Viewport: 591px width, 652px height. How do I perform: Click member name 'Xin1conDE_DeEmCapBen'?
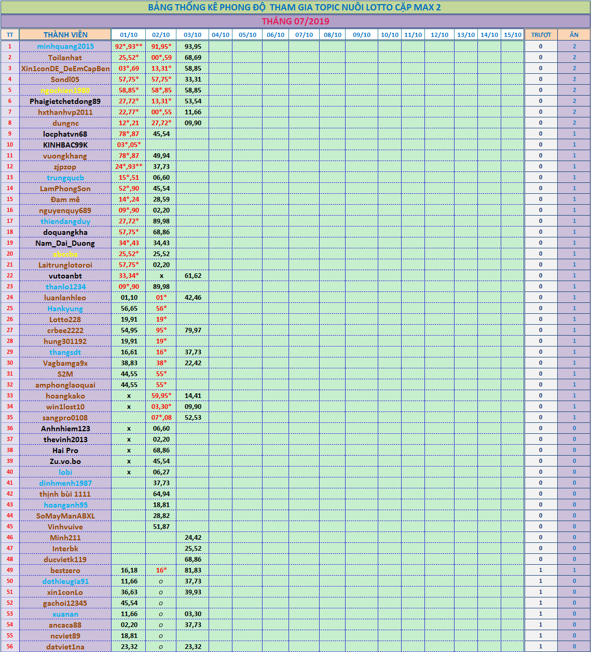pyautogui.click(x=65, y=68)
